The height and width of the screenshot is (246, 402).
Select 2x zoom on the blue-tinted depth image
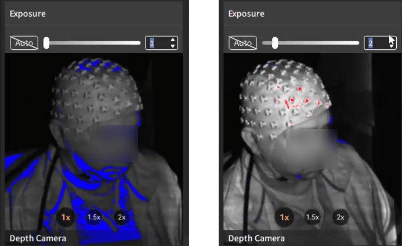coord(121,217)
